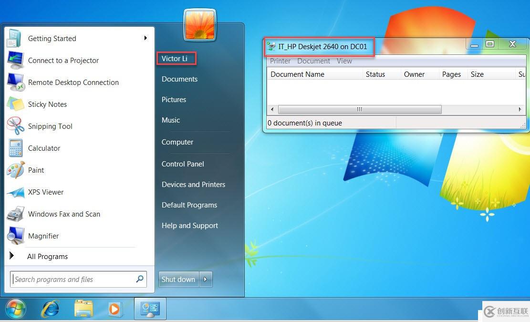
Task: Open the Calculator icon
Action: [x=16, y=148]
